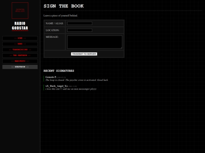The width and height of the screenshot is (205, 153).
Task: Click the 'The loop is closed' message text
Action: coord(77,80)
